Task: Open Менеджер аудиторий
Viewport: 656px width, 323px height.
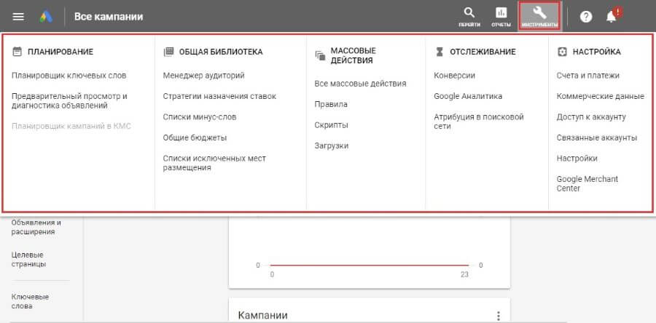Action: click(204, 76)
